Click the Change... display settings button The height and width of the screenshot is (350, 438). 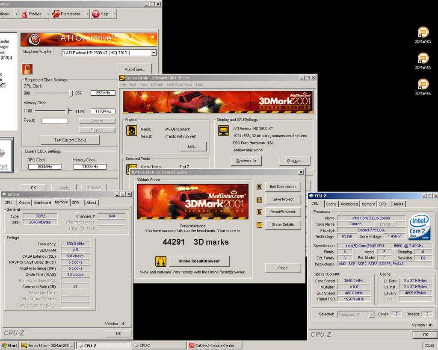click(x=295, y=161)
